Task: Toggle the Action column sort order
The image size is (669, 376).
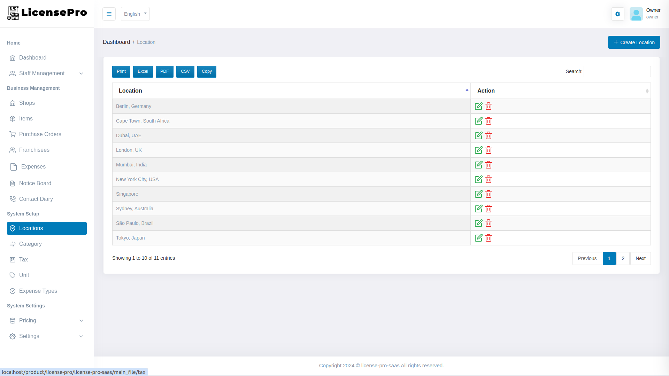Action: (x=647, y=91)
